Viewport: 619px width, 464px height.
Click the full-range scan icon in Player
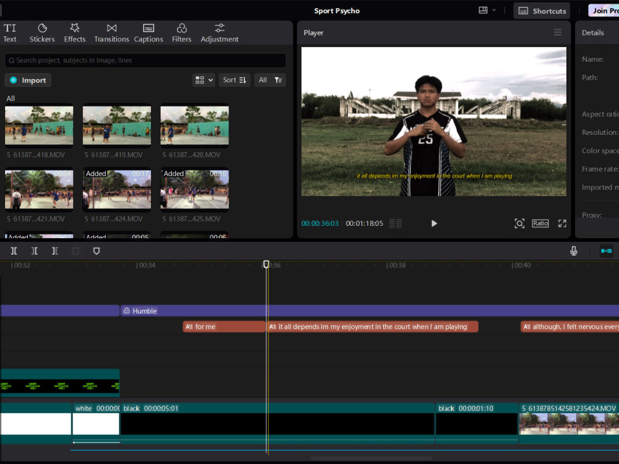pyautogui.click(x=519, y=223)
